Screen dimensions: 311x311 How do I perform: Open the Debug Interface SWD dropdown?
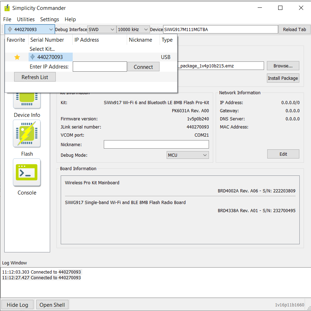pos(102,30)
